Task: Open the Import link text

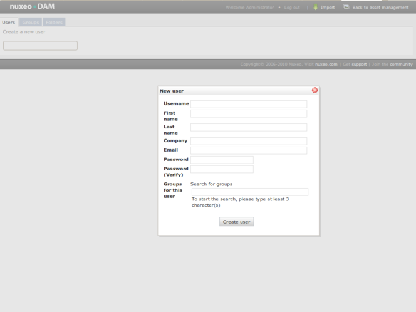Action: 328,8
